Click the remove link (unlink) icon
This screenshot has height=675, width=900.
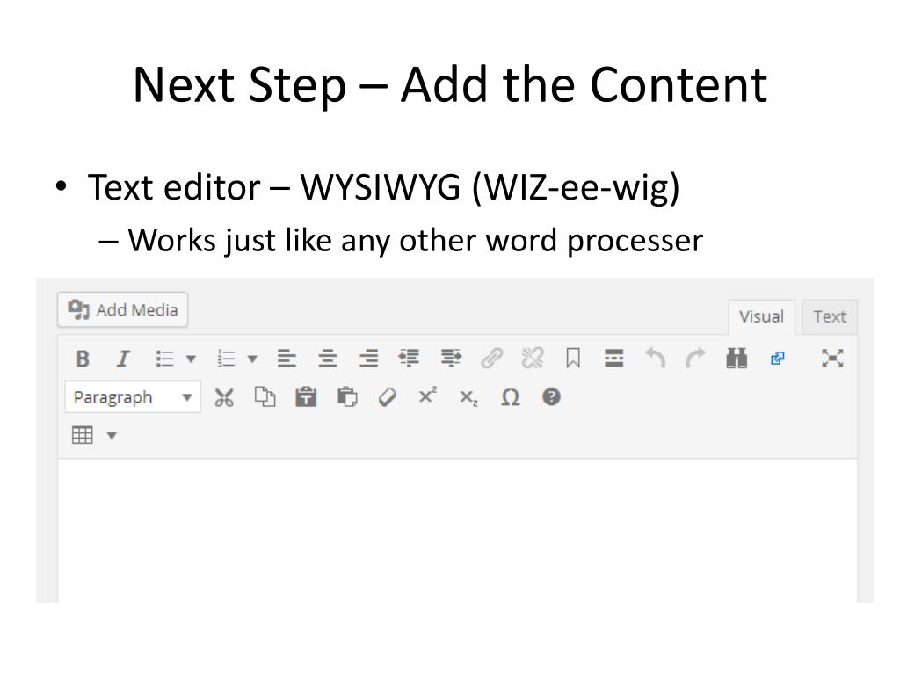click(x=533, y=359)
